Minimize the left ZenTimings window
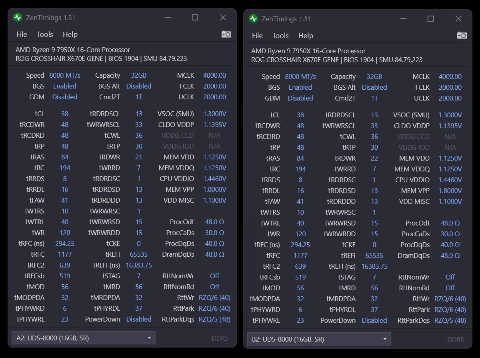Viewport: 480px width, 358px height. click(x=167, y=18)
